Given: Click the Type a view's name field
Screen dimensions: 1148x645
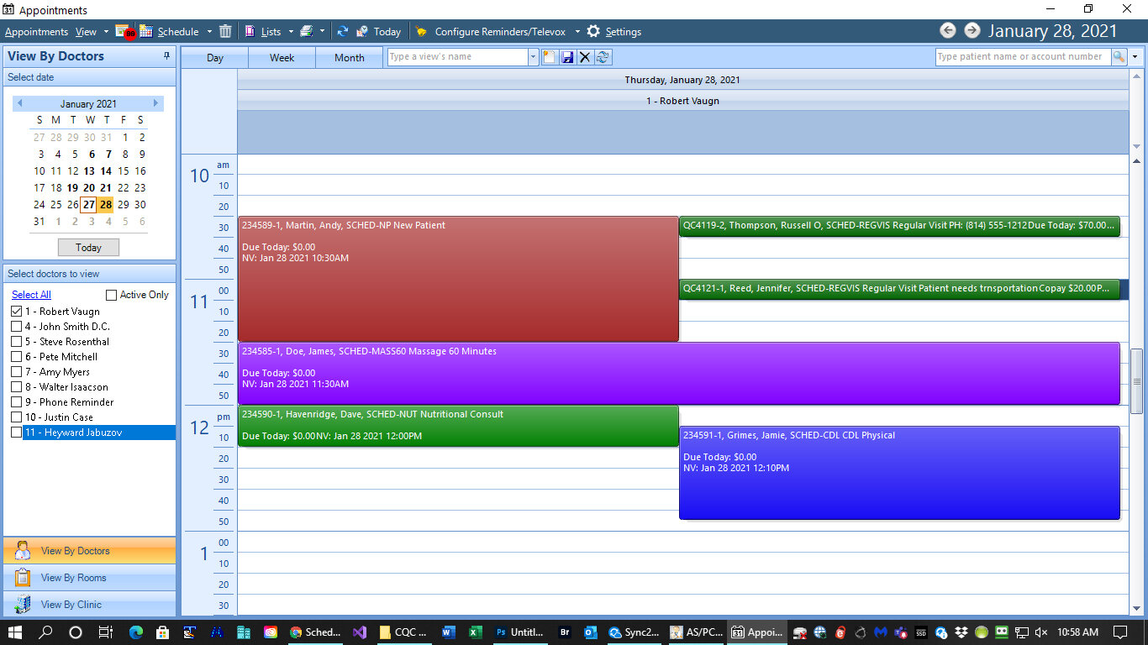Looking at the screenshot, I should coord(458,57).
